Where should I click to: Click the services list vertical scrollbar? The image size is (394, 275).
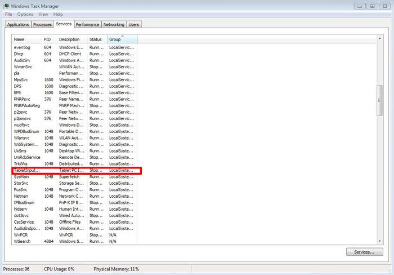coord(379,101)
